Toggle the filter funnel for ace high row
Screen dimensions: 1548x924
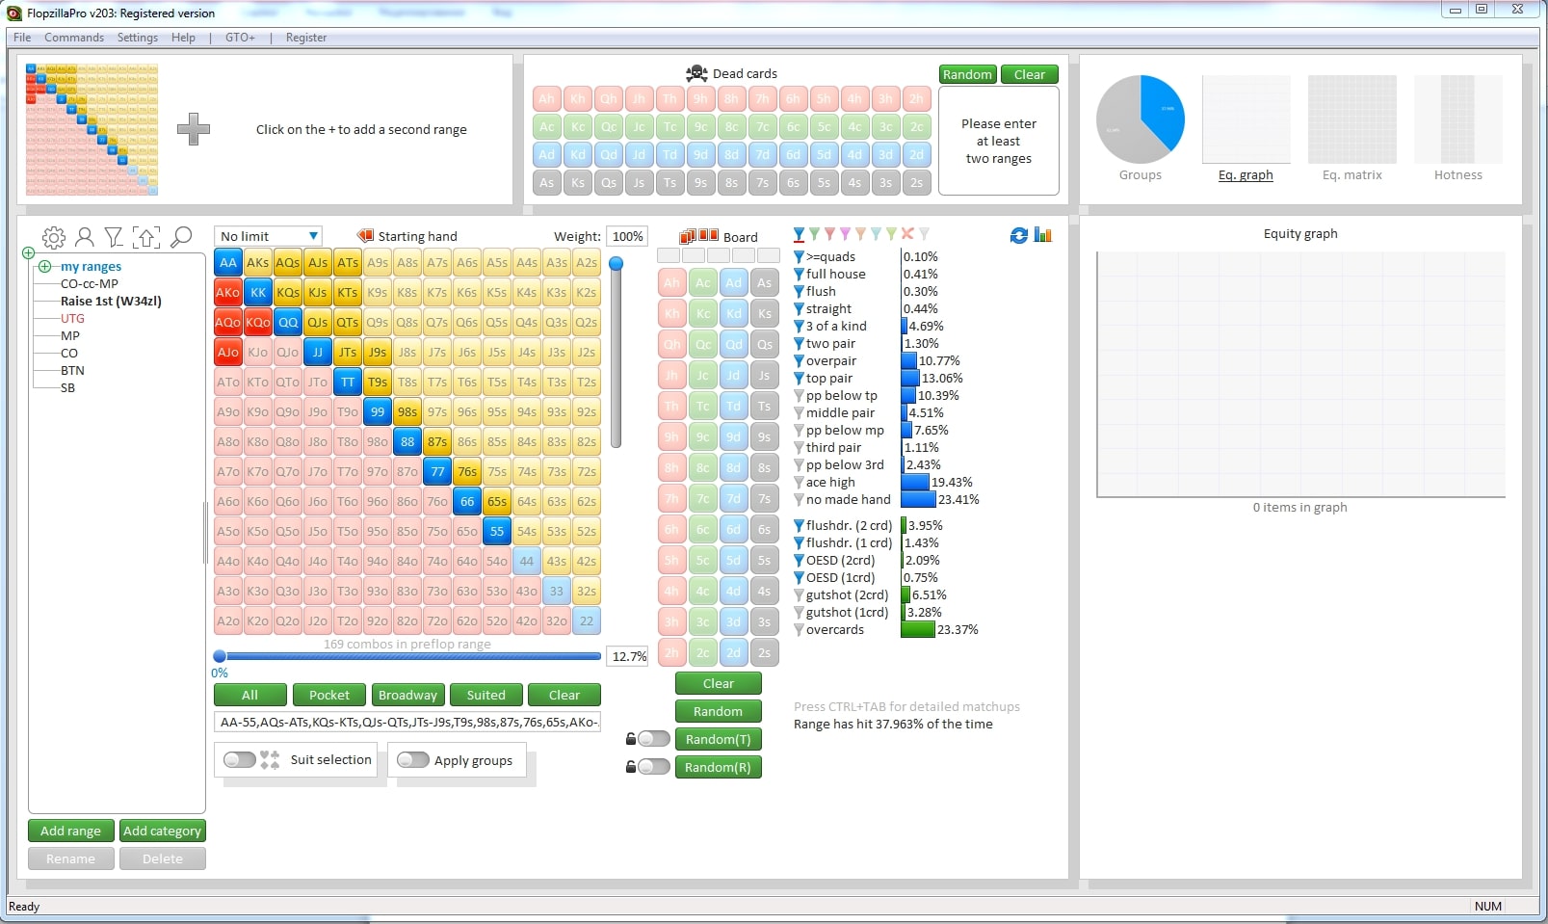pos(799,483)
